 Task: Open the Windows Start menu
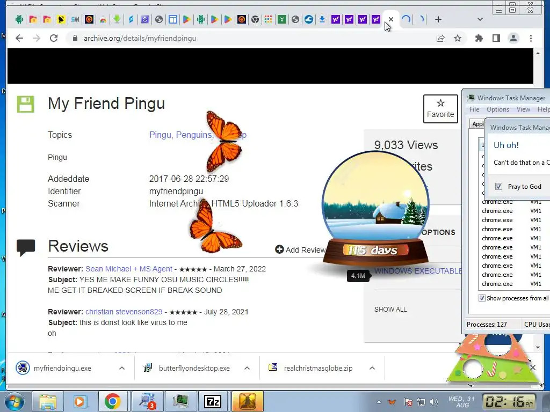pyautogui.click(x=13, y=401)
